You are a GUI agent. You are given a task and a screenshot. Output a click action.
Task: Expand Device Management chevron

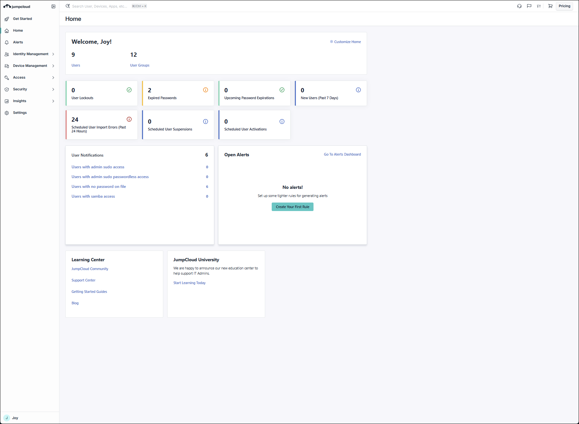53,66
